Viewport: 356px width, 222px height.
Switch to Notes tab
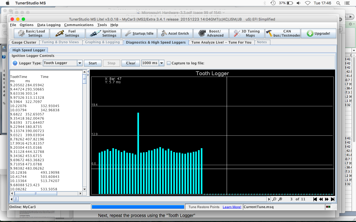coord(262,42)
